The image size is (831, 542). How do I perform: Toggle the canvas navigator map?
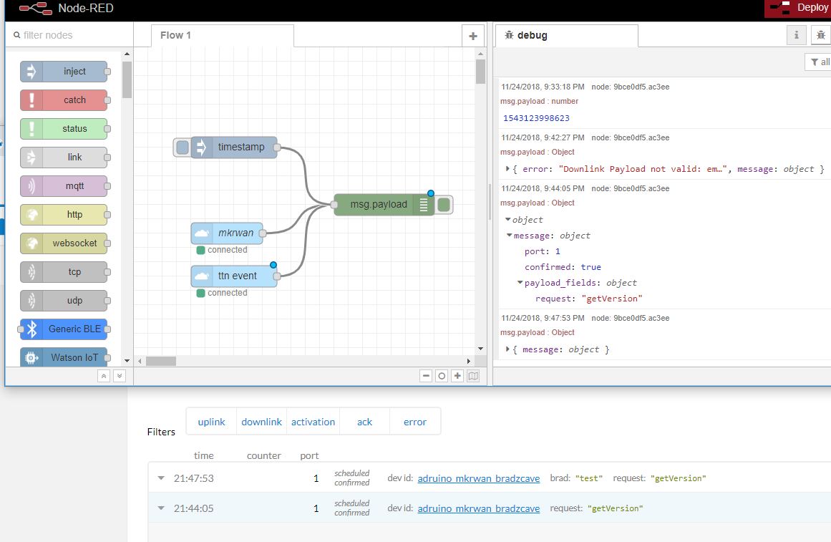pyautogui.click(x=473, y=376)
